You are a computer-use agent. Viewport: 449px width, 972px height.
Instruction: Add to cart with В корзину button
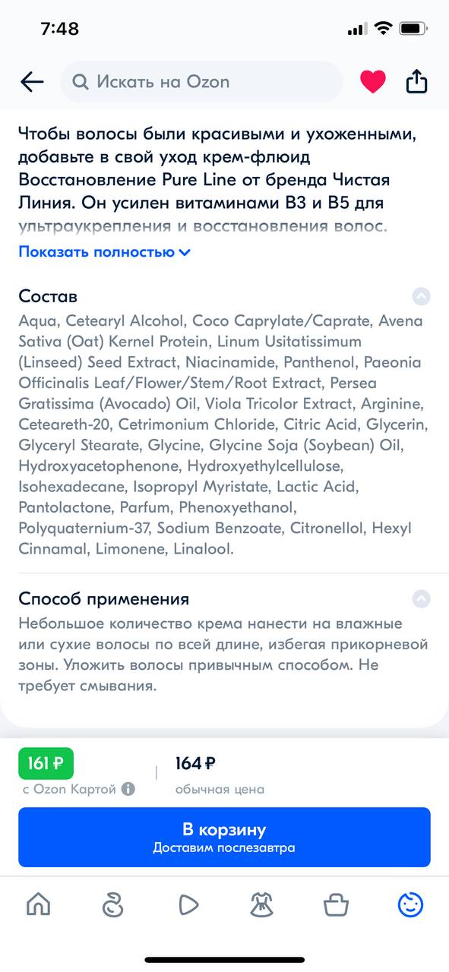[x=224, y=838]
